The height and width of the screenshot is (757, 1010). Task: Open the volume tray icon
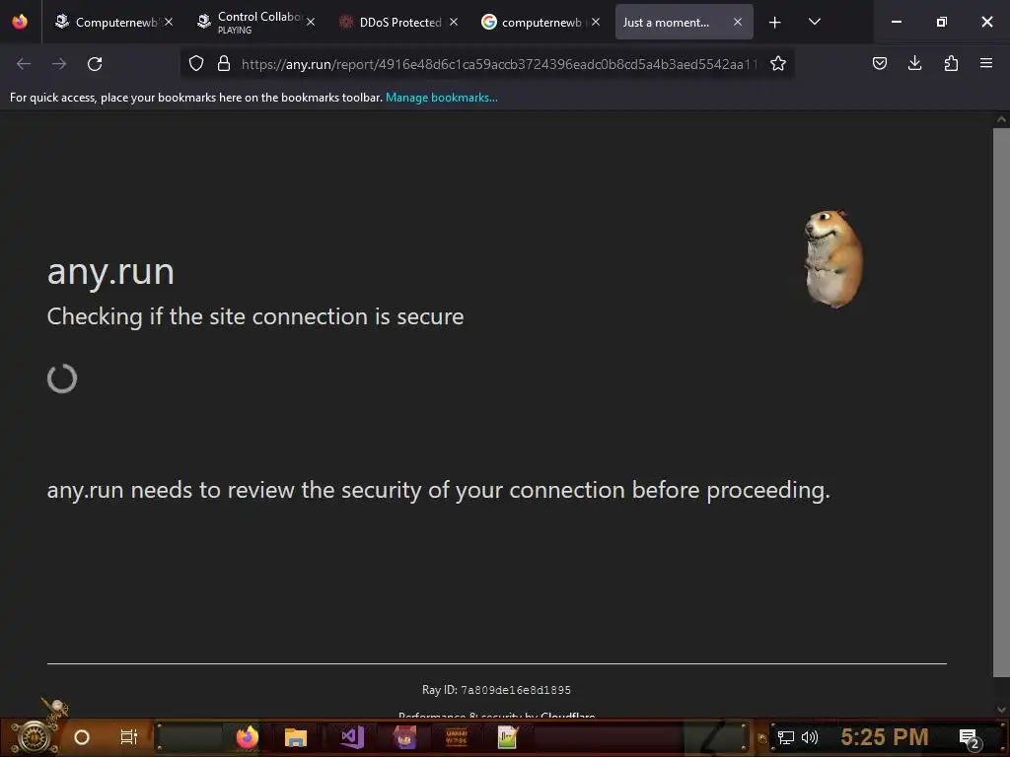pos(810,737)
